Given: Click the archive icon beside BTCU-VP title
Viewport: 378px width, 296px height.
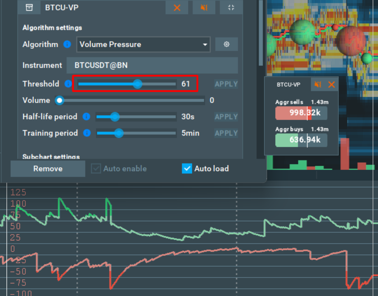Looking at the screenshot, I should point(29,7).
